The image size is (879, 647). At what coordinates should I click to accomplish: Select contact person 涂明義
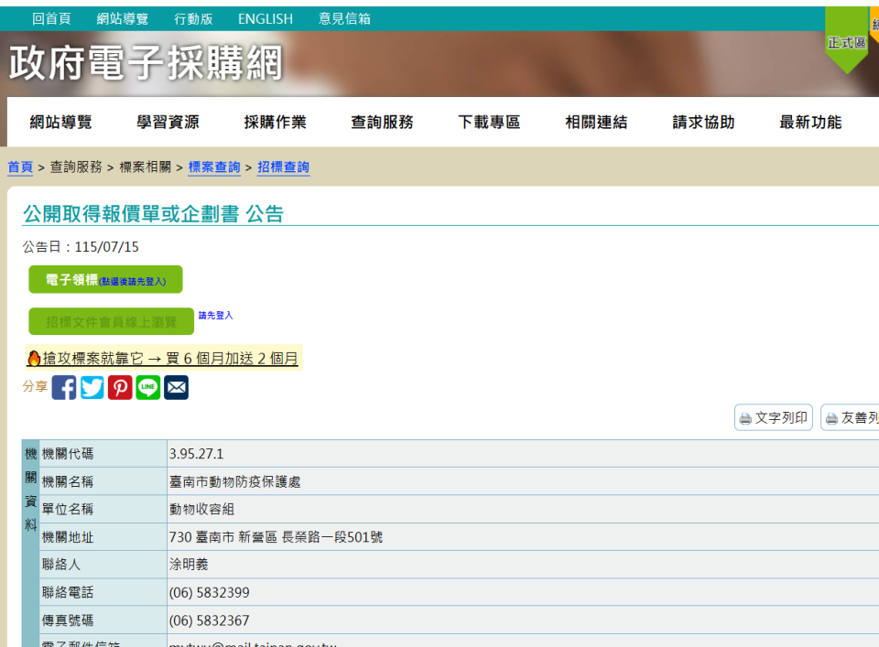pyautogui.click(x=189, y=565)
